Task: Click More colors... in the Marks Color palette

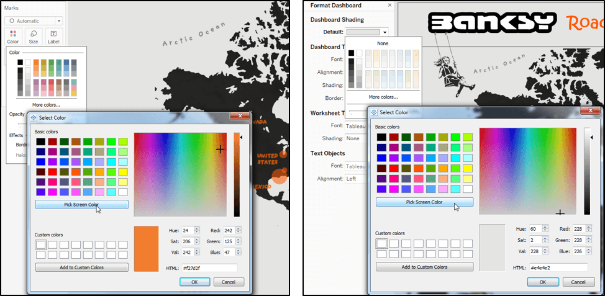Action: 46,105
